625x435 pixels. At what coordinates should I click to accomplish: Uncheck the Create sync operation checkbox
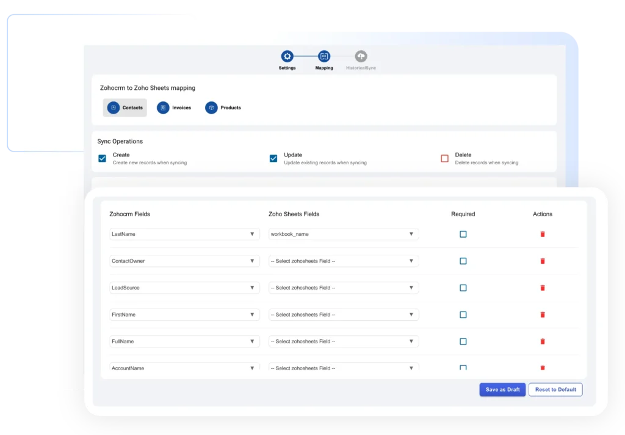pos(103,158)
